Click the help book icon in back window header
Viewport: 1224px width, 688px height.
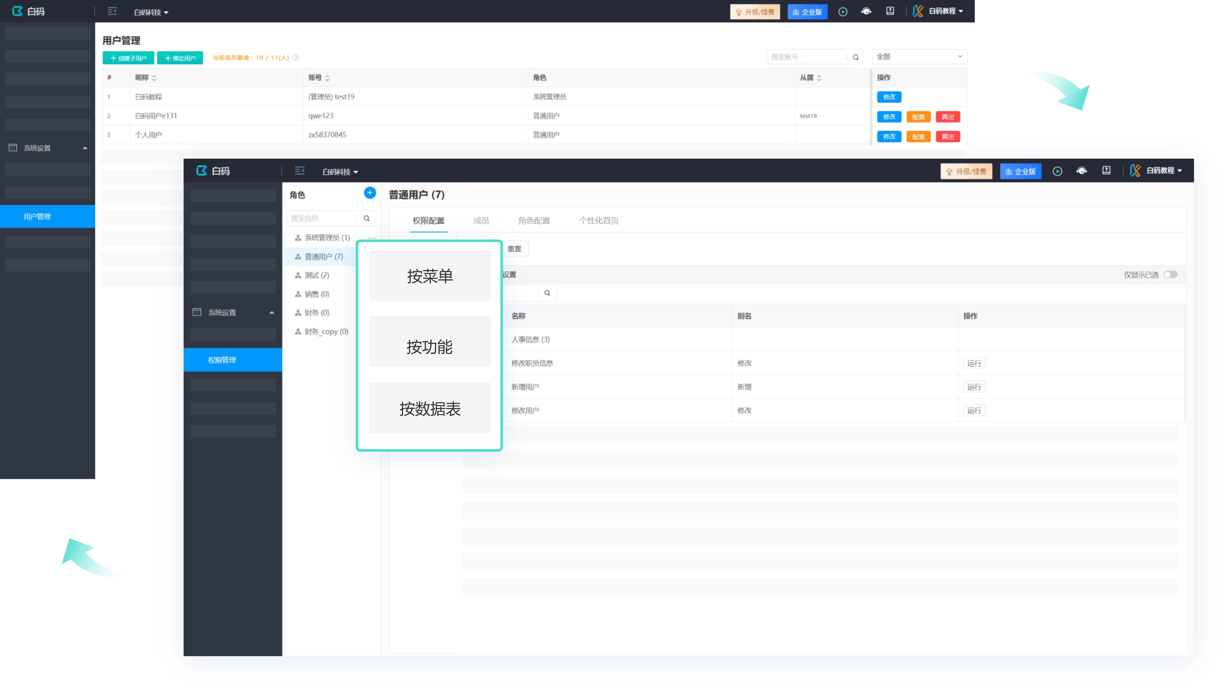pos(890,11)
